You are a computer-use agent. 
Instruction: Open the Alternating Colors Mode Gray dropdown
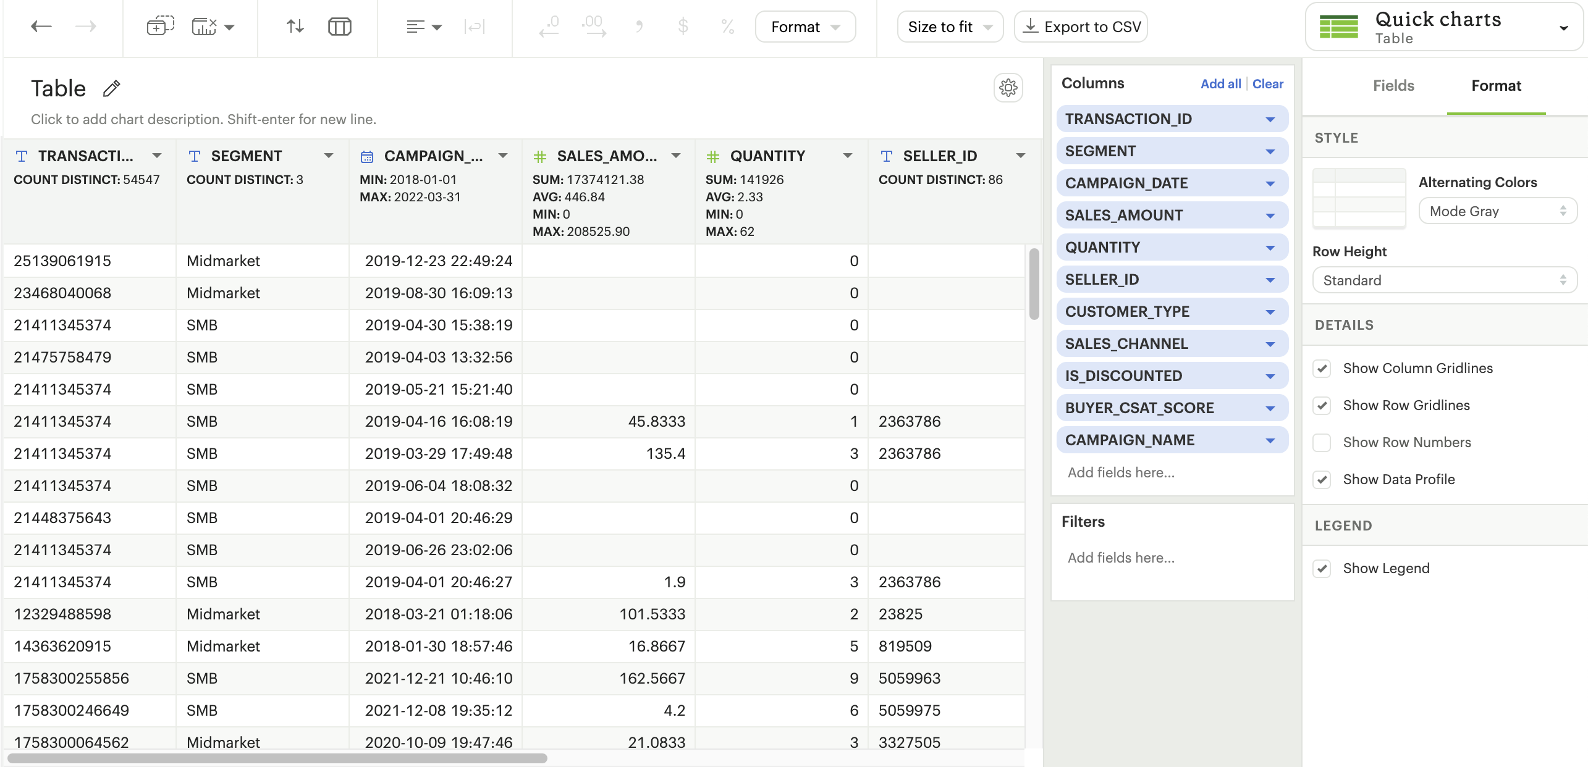[x=1497, y=211]
